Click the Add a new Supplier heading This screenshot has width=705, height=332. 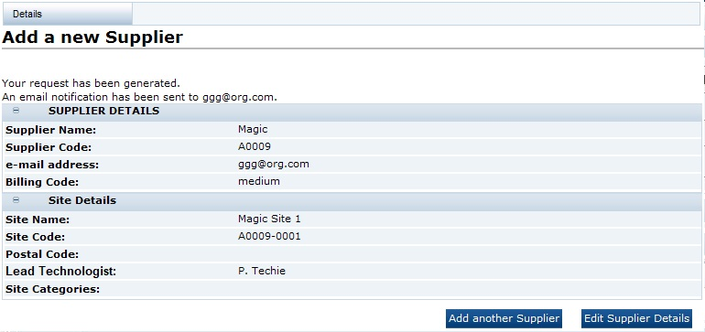(92, 37)
